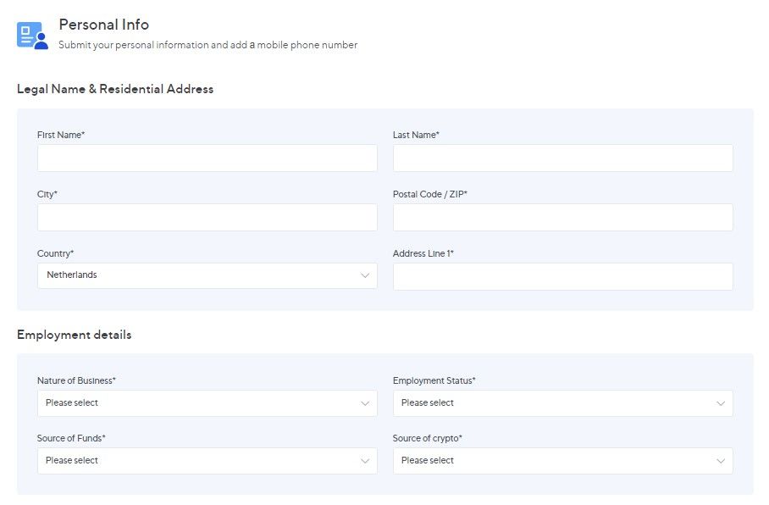Click the Country dropdown chevron arrow
The height and width of the screenshot is (505, 769).
click(365, 275)
